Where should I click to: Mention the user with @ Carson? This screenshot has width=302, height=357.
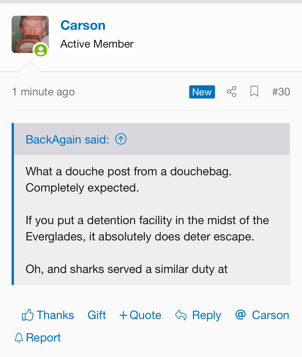262,315
